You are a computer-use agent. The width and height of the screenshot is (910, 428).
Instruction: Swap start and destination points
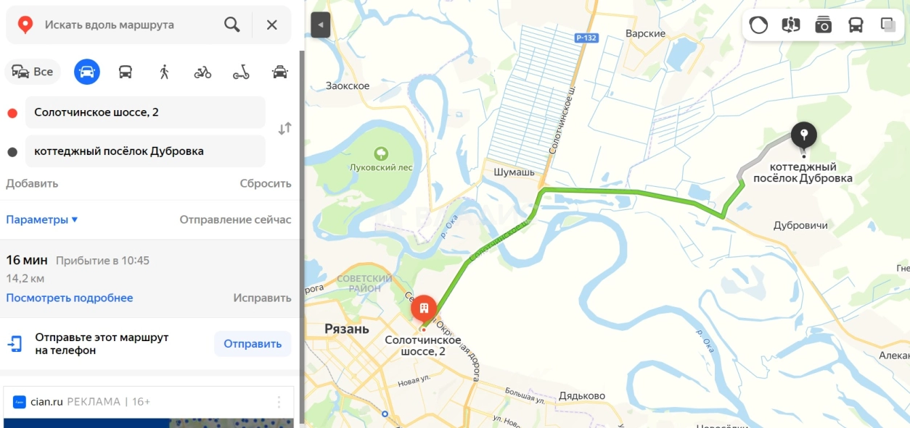click(285, 129)
